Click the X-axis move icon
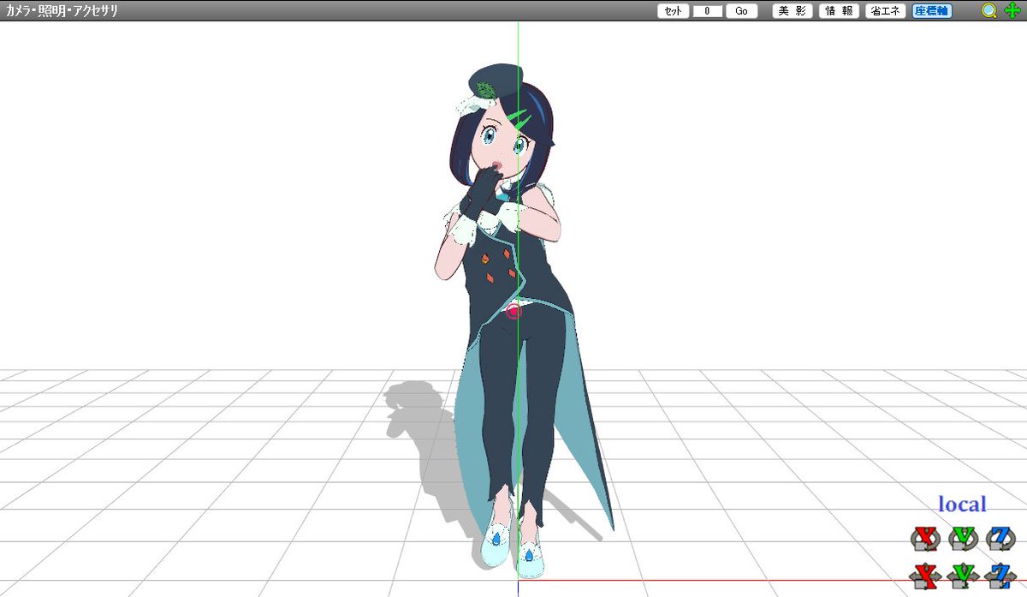Image resolution: width=1027 pixels, height=597 pixels. click(924, 576)
